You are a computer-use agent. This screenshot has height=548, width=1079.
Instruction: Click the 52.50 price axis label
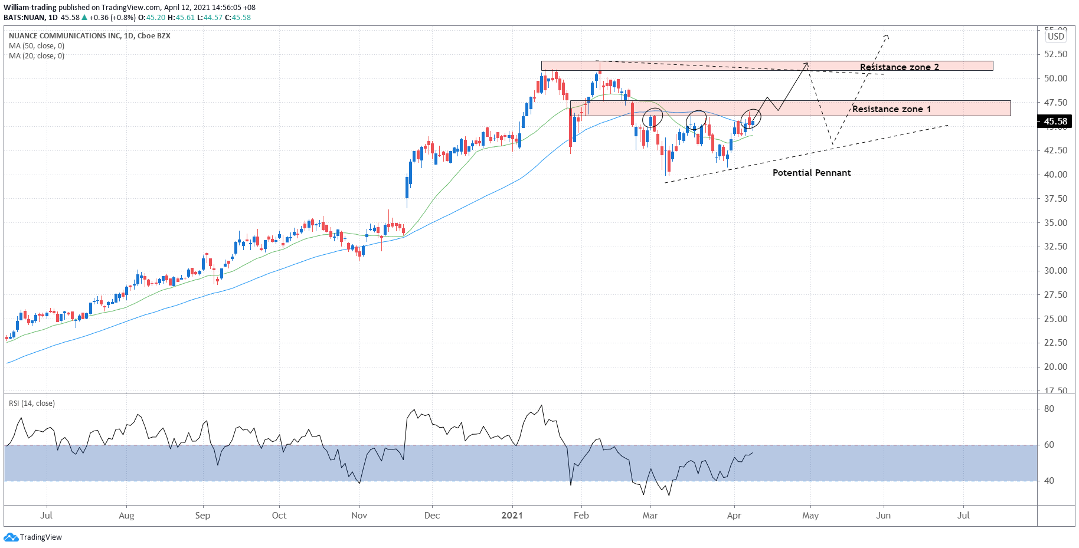[1055, 54]
